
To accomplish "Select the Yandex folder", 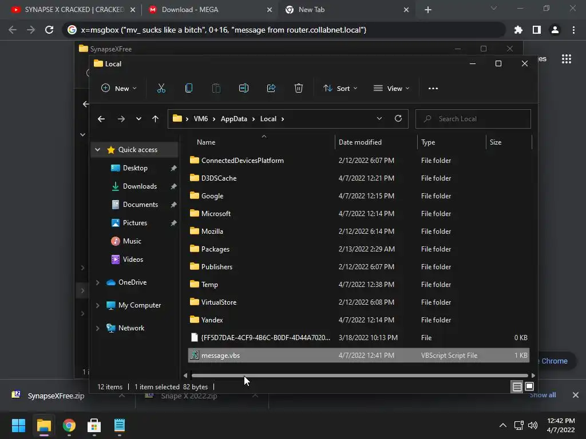I will click(359, 320).
